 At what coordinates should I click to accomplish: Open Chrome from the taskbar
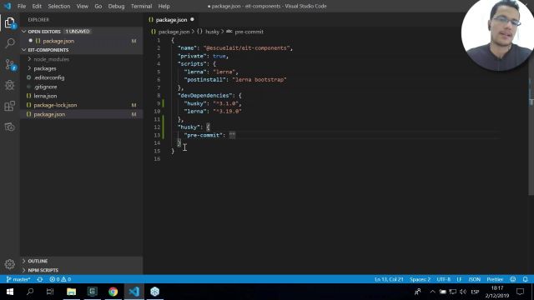coord(113,292)
